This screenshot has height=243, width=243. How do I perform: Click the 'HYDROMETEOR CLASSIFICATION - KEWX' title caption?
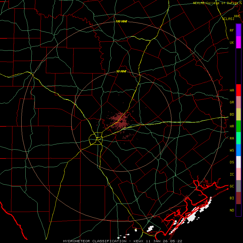click(x=103, y=241)
